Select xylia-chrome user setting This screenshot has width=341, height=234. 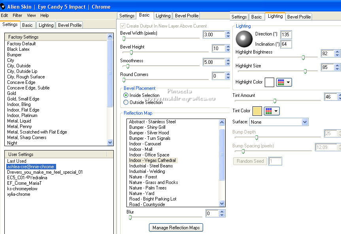click(19, 194)
